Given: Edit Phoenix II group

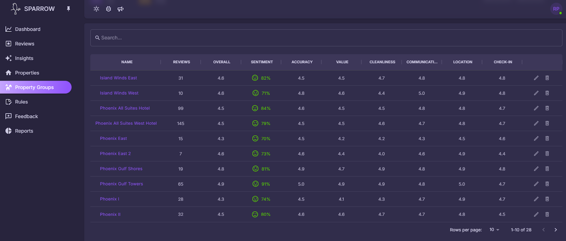Looking at the screenshot, I should (x=536, y=214).
